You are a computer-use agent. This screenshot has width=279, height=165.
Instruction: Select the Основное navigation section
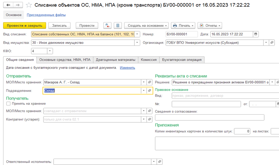coord(13,15)
